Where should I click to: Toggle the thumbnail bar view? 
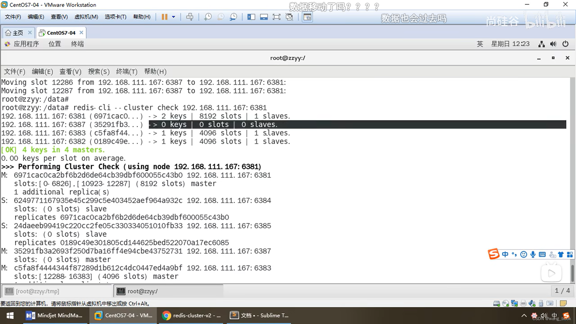pyautogui.click(x=264, y=17)
